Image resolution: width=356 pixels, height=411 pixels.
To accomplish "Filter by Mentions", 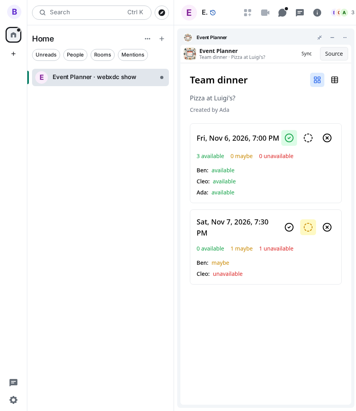I will (133, 55).
